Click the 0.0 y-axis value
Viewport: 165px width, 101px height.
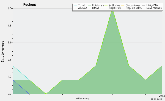(x=9, y=94)
